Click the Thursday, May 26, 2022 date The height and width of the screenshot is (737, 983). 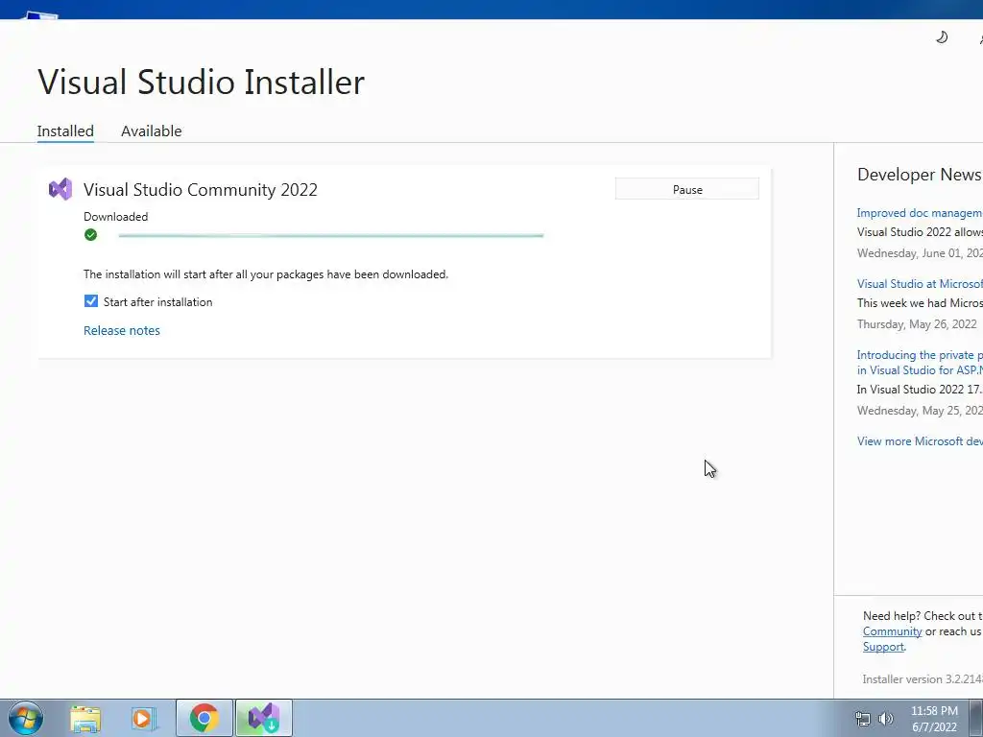point(917,324)
